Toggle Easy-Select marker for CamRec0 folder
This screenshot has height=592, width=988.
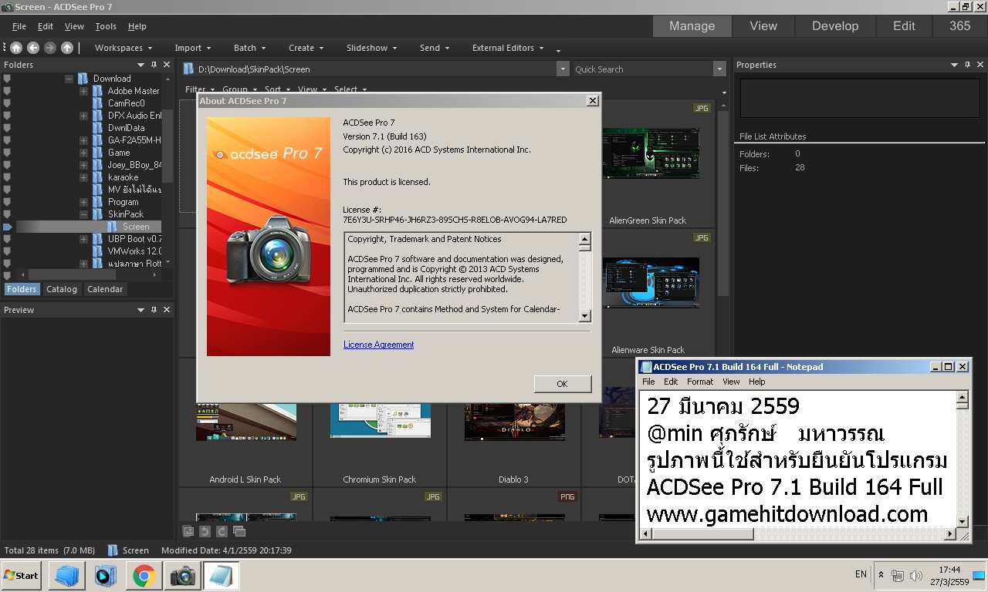pyautogui.click(x=7, y=103)
